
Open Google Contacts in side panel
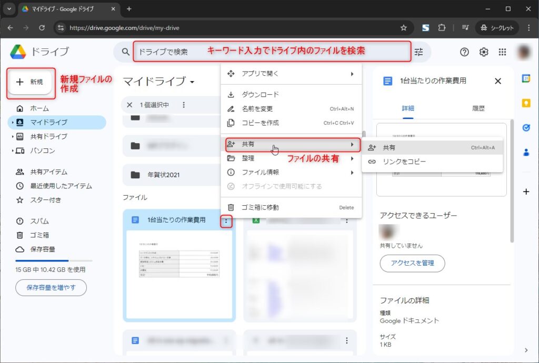[x=526, y=153]
